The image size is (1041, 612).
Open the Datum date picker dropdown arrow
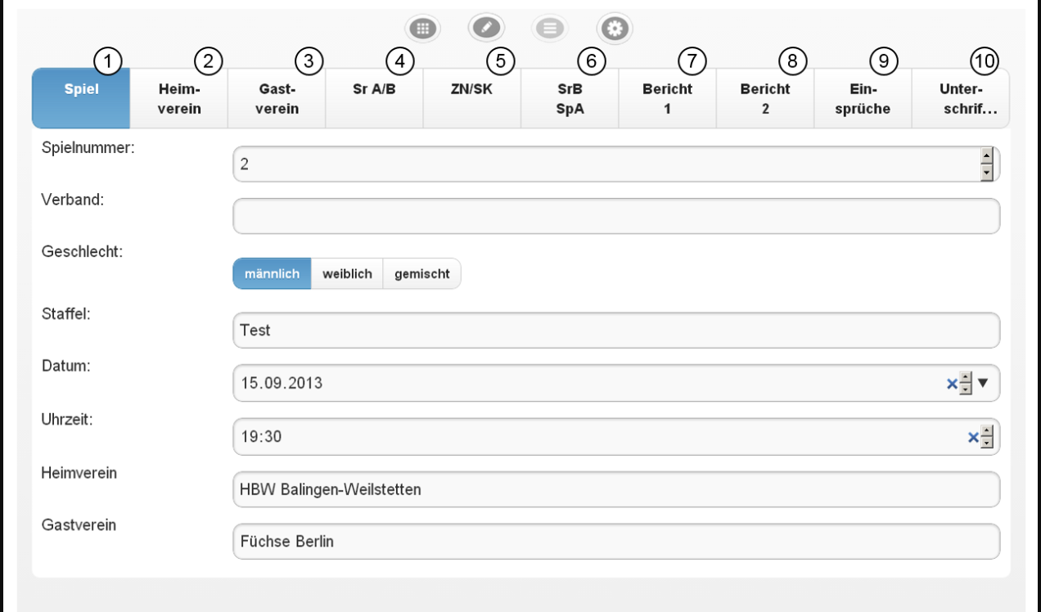point(984,382)
